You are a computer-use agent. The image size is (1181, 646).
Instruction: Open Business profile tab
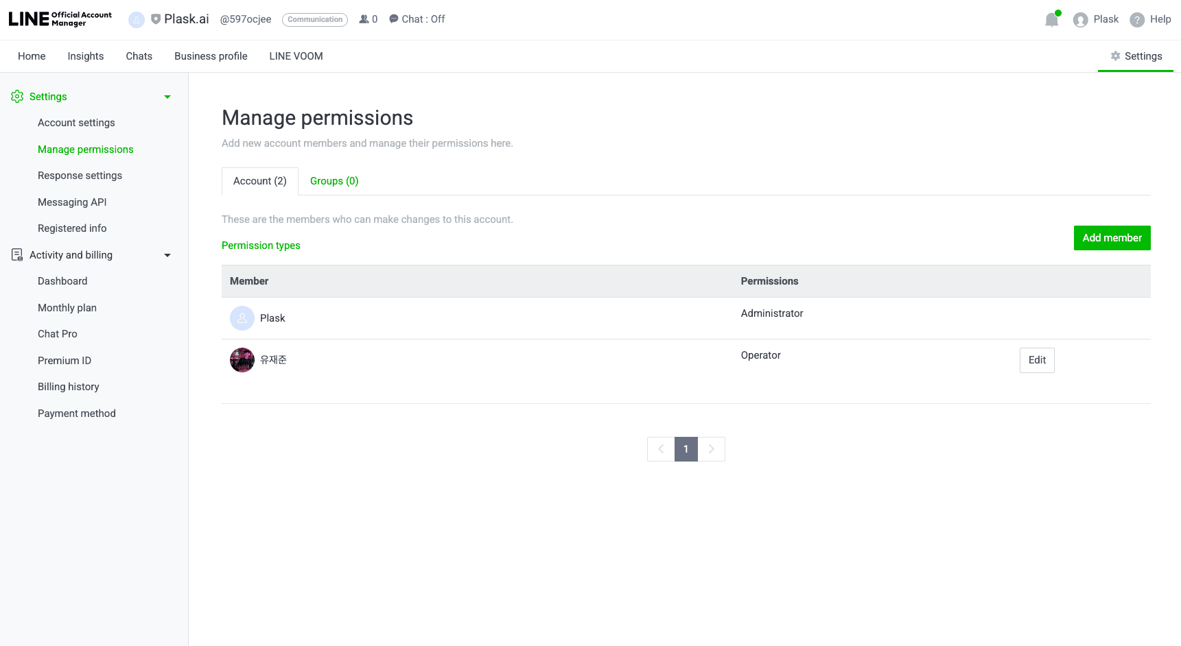pos(211,56)
